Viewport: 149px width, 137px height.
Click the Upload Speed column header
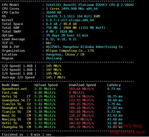46,85
